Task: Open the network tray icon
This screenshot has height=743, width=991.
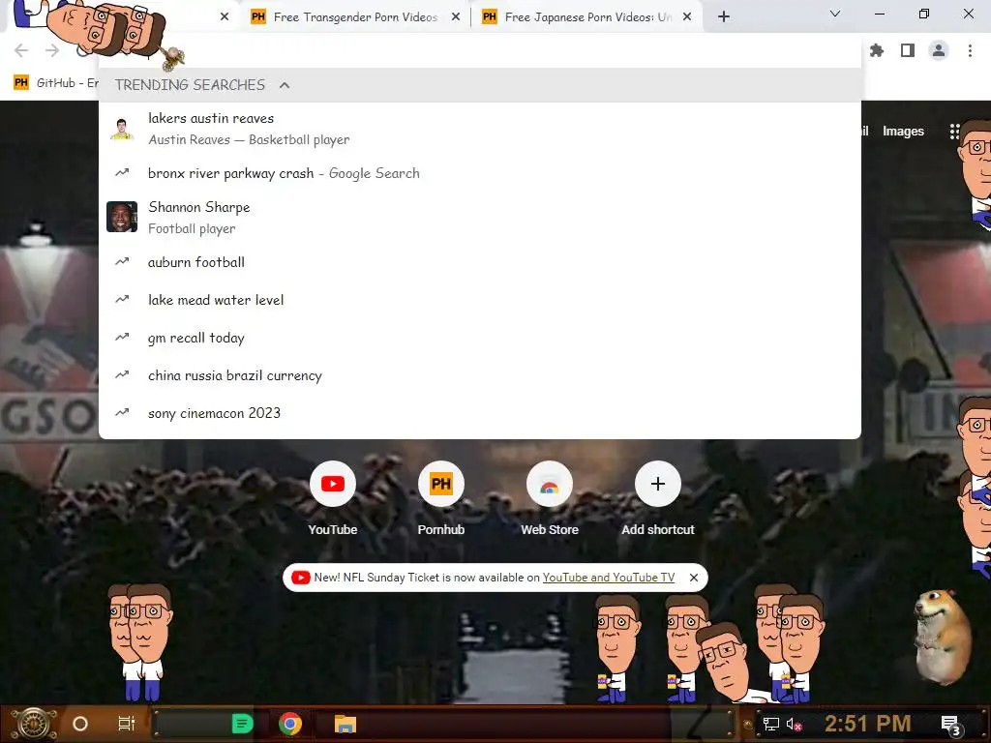Action: 770,725
